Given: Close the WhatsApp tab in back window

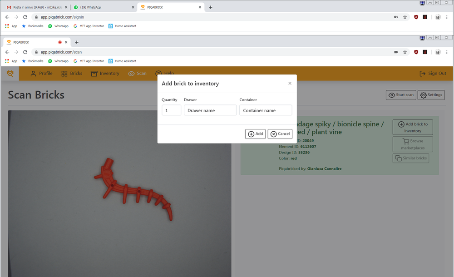Looking at the screenshot, I should point(133,7).
